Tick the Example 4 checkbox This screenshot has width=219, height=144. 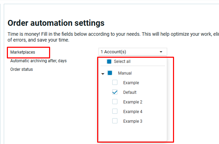coord(115,111)
